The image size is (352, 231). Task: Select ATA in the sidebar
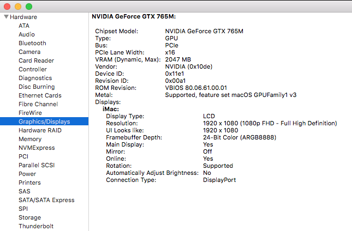[24, 26]
